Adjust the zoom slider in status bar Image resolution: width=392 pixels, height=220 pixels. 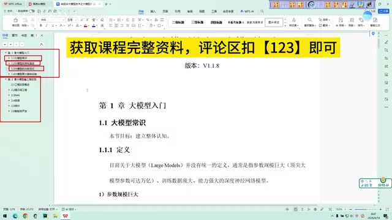pyautogui.click(x=365, y=209)
